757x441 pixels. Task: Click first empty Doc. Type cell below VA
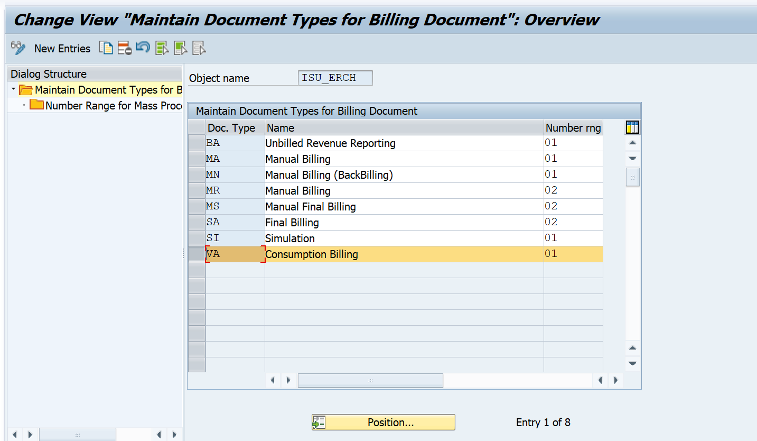[x=235, y=270]
